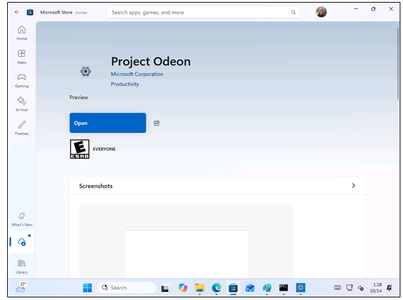Click the Project Odeon gear app icon
The image size is (403, 300).
(x=86, y=71)
